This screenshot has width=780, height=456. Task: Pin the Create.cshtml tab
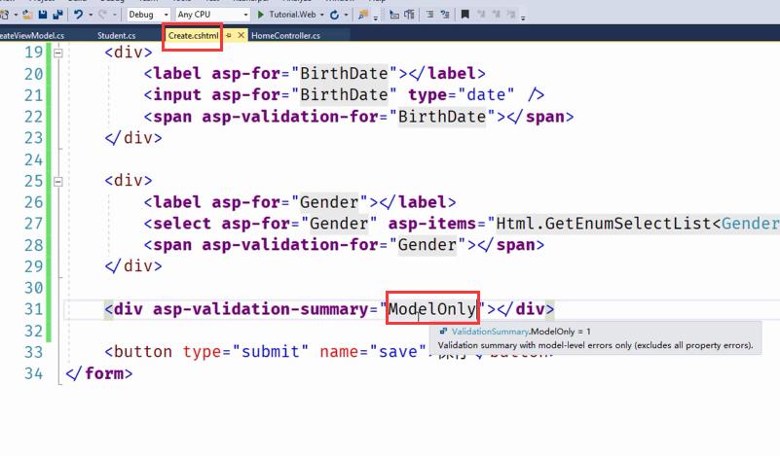point(228,35)
